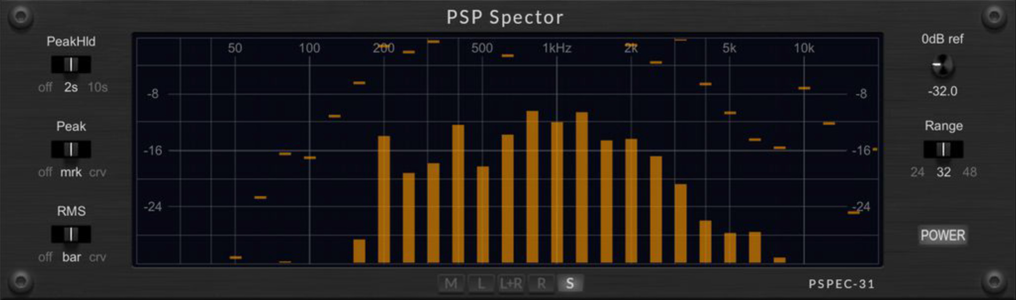Click the 50 frequency label

(x=235, y=48)
